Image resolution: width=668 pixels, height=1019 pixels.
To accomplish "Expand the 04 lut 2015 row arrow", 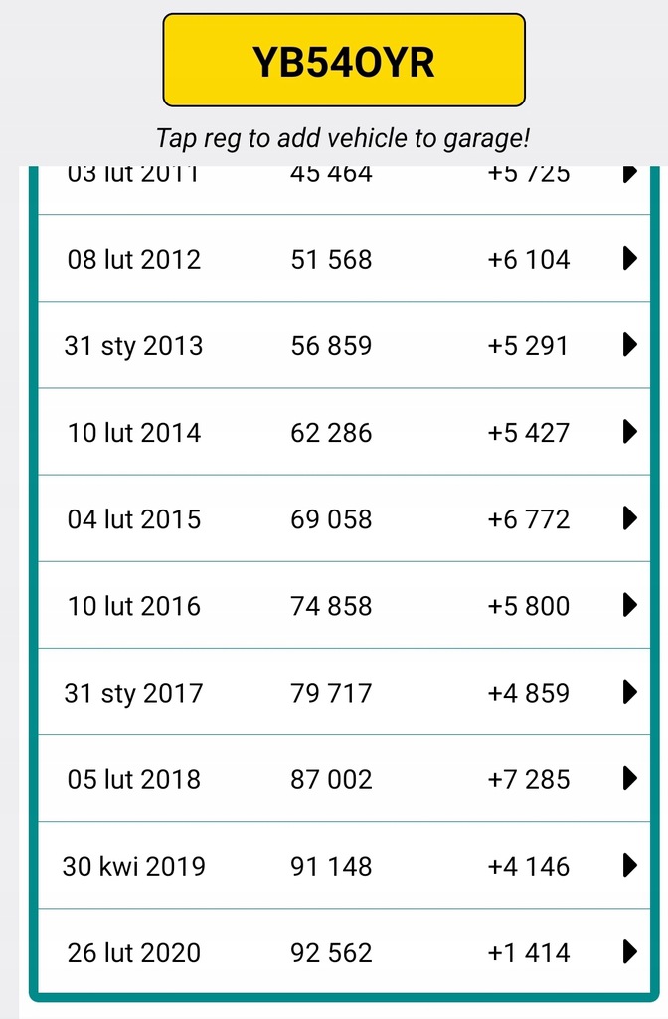I will pyautogui.click(x=628, y=518).
